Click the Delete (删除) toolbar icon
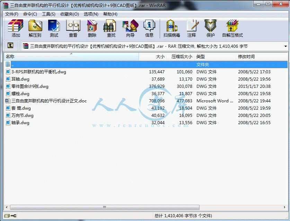 (x=92, y=26)
